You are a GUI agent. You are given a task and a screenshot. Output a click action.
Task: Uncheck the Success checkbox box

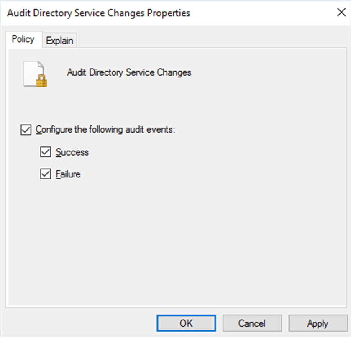click(x=45, y=152)
